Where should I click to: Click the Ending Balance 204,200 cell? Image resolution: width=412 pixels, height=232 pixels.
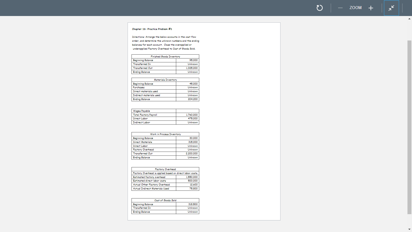pos(192,99)
